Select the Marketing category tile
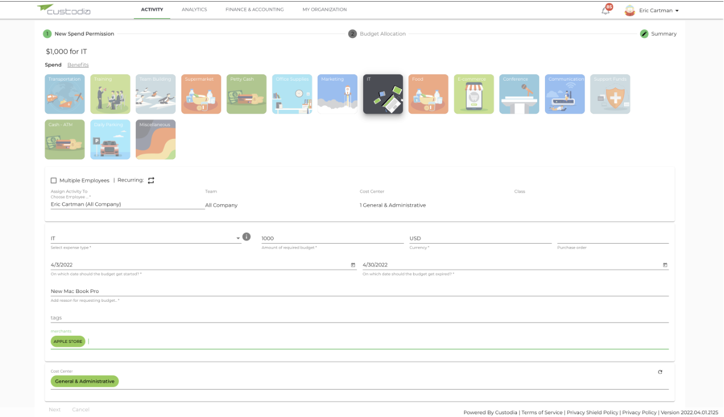 pos(338,94)
